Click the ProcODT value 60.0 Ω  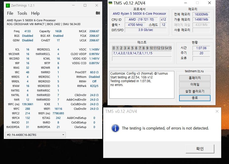94,72
